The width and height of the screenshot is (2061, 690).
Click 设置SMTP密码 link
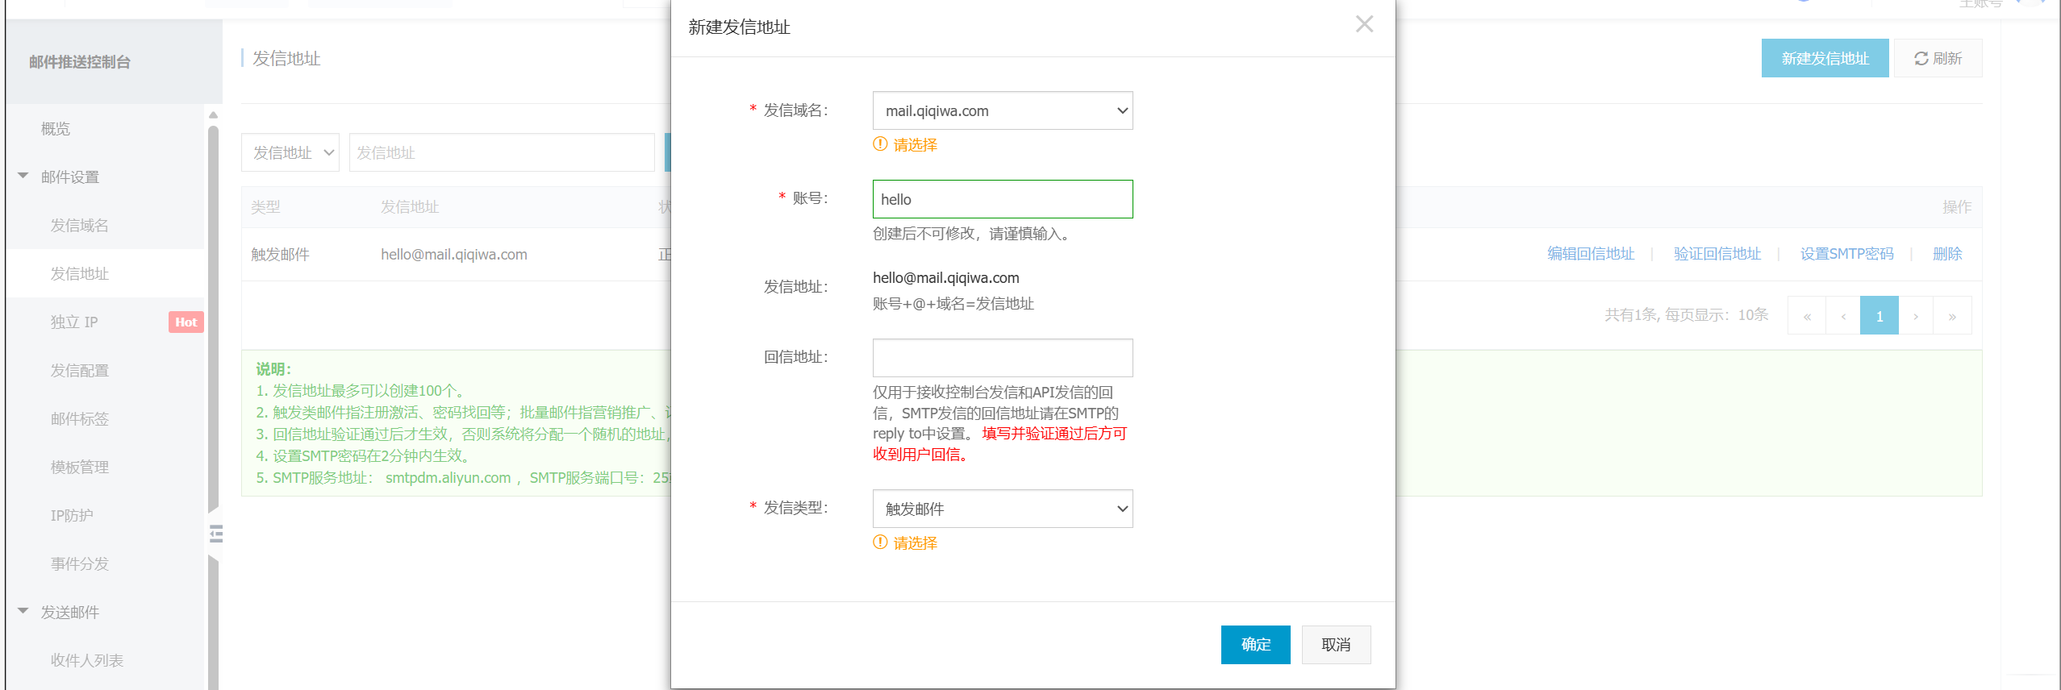(1846, 254)
